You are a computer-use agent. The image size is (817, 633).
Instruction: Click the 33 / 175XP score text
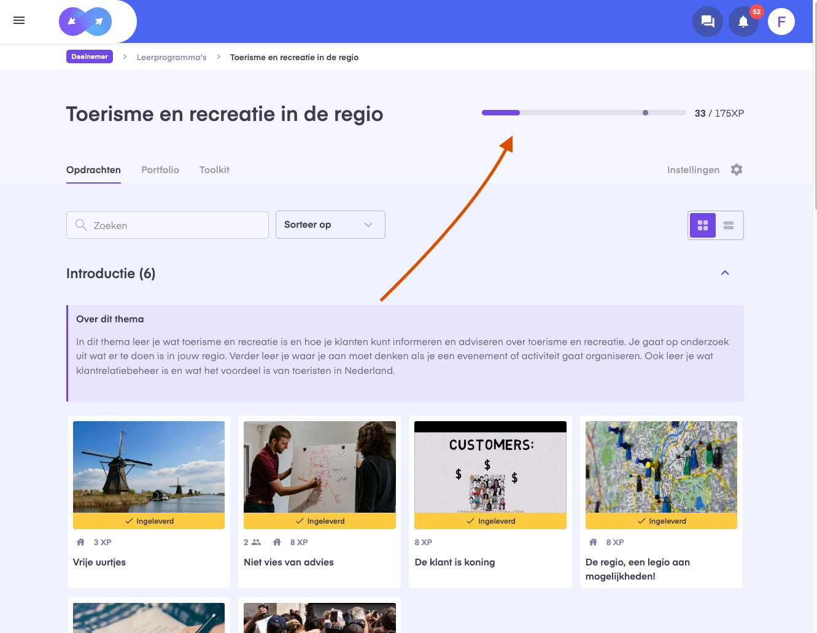[x=719, y=114]
